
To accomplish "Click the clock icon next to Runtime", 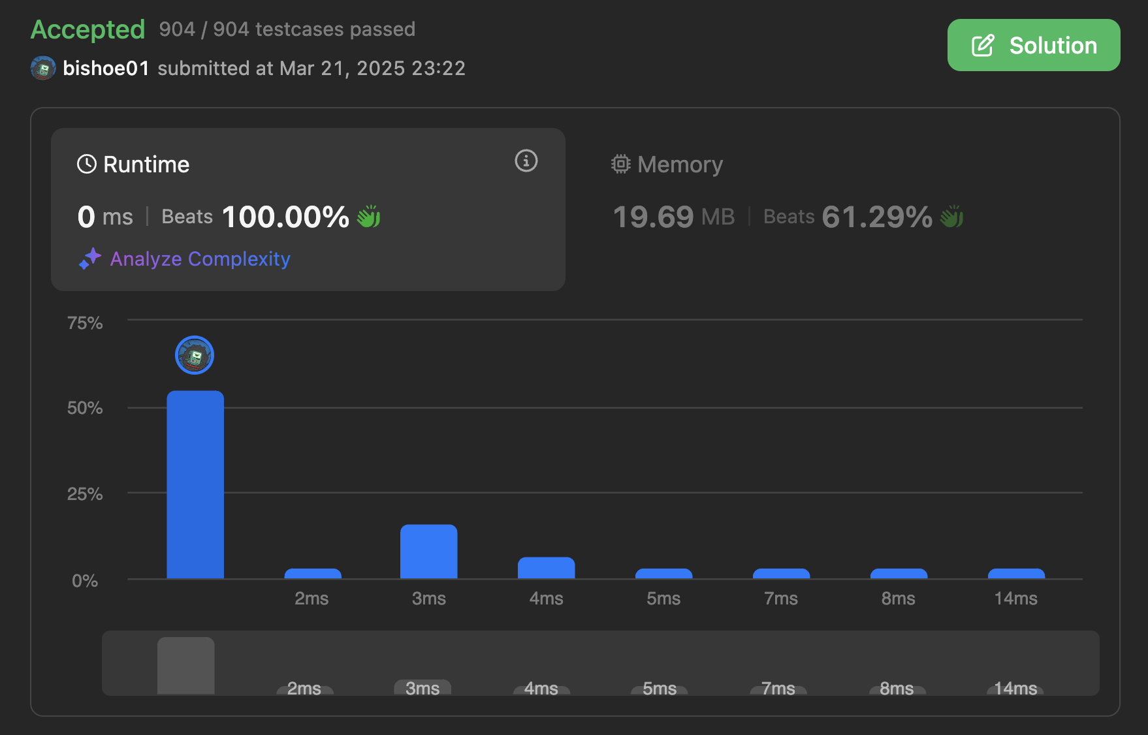I will [x=87, y=164].
